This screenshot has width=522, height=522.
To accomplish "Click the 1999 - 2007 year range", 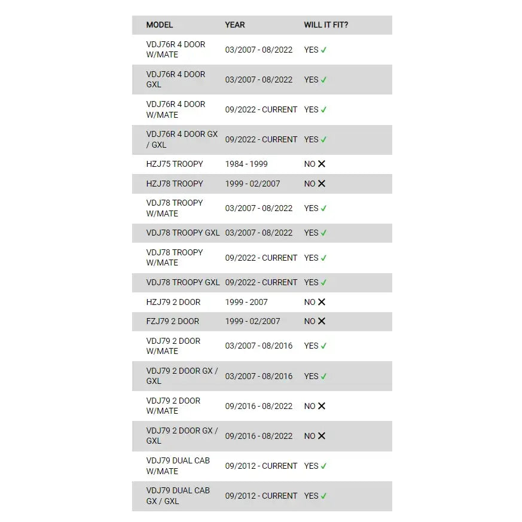I will [246, 302].
